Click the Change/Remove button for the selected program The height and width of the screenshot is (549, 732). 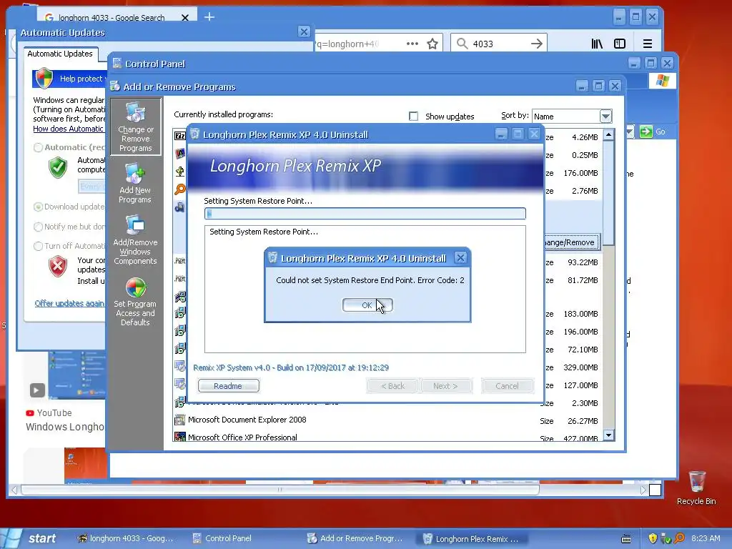tap(572, 242)
